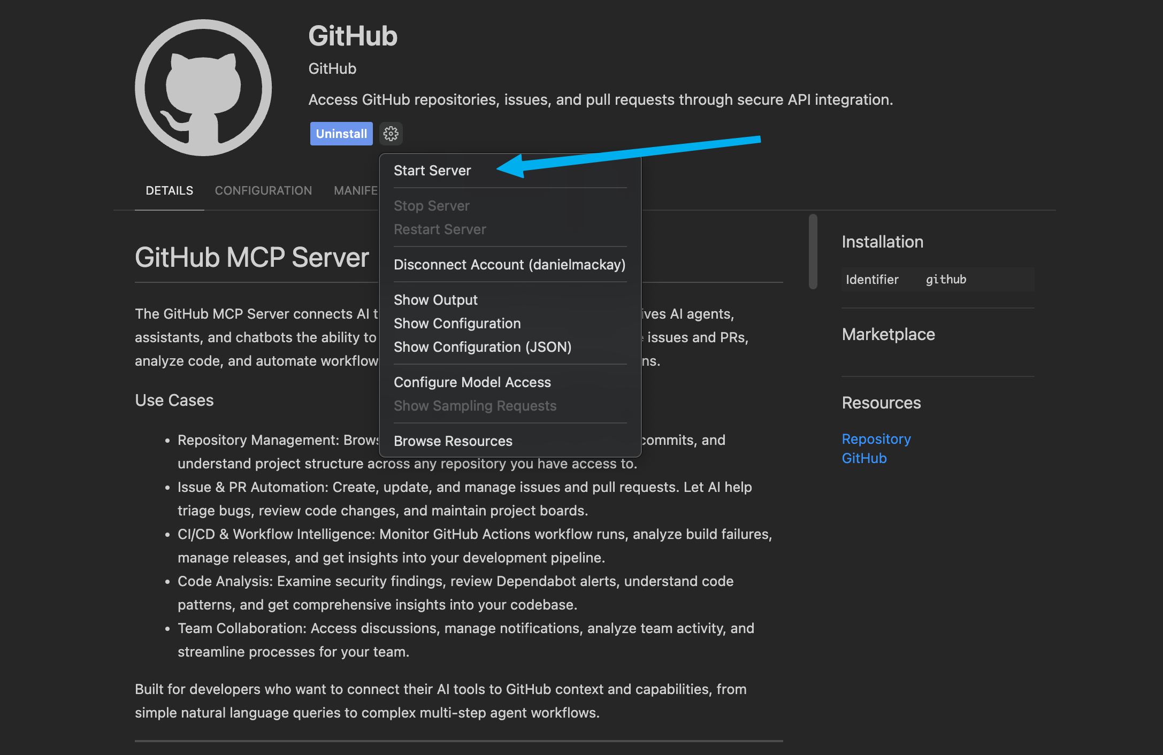Select Show Output

pyautogui.click(x=435, y=299)
